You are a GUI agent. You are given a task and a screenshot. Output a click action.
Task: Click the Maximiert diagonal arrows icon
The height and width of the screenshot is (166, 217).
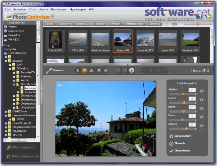pos(49,71)
